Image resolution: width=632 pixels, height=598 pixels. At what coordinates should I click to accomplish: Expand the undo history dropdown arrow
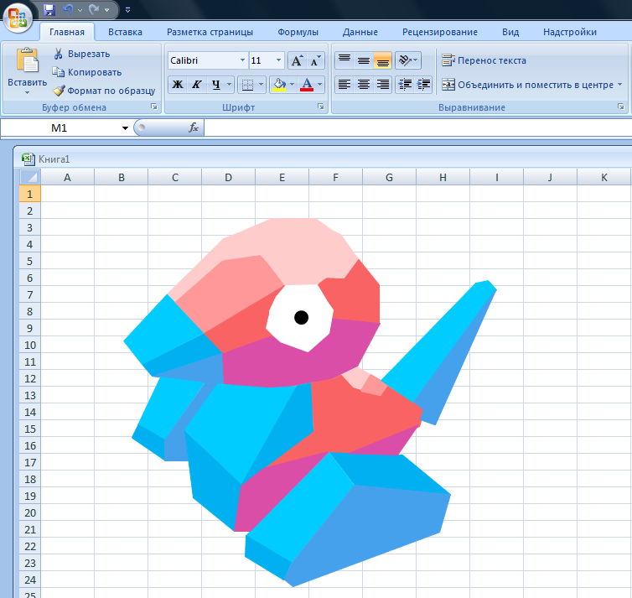click(x=80, y=10)
